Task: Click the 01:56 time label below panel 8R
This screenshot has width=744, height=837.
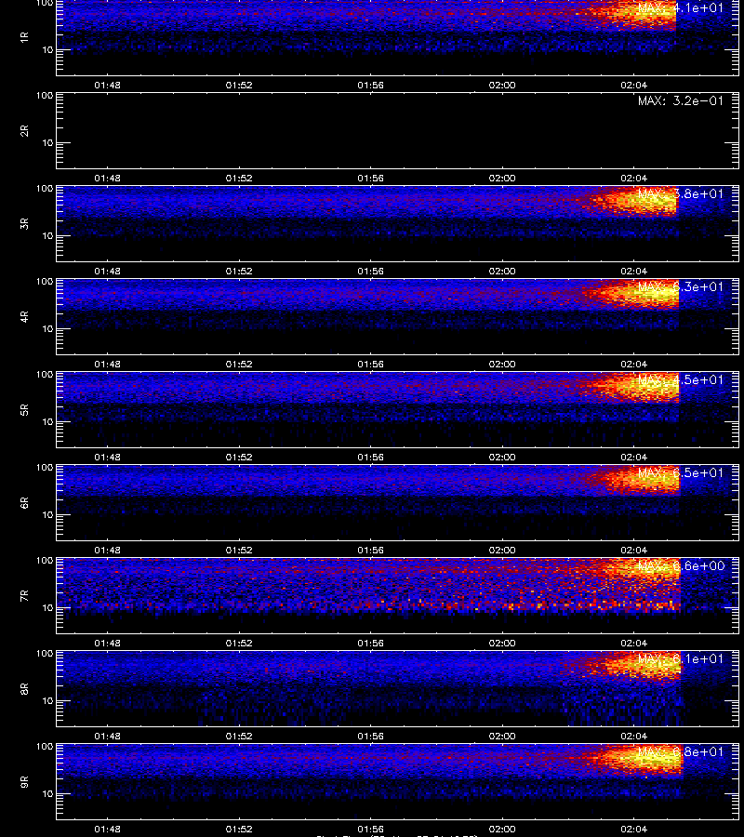Action: (x=370, y=737)
